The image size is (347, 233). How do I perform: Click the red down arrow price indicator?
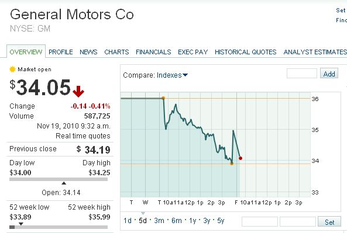click(x=78, y=91)
